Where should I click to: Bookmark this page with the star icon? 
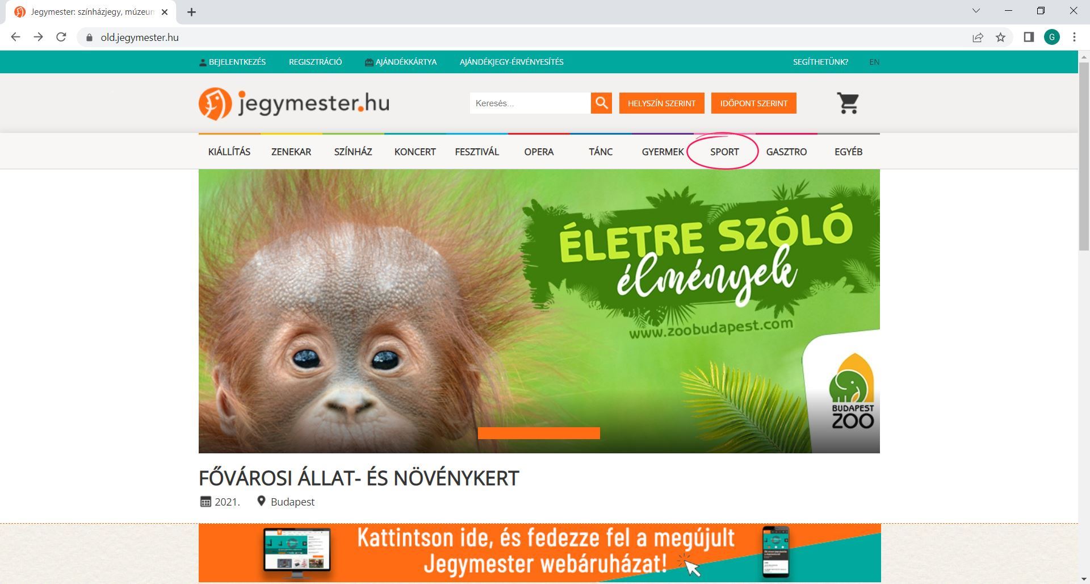(1000, 37)
